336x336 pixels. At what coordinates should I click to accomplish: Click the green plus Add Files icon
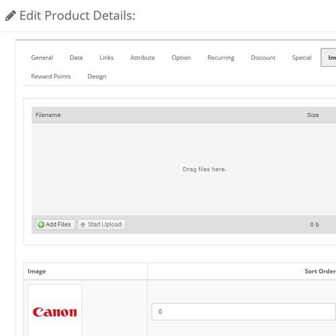[x=41, y=224]
